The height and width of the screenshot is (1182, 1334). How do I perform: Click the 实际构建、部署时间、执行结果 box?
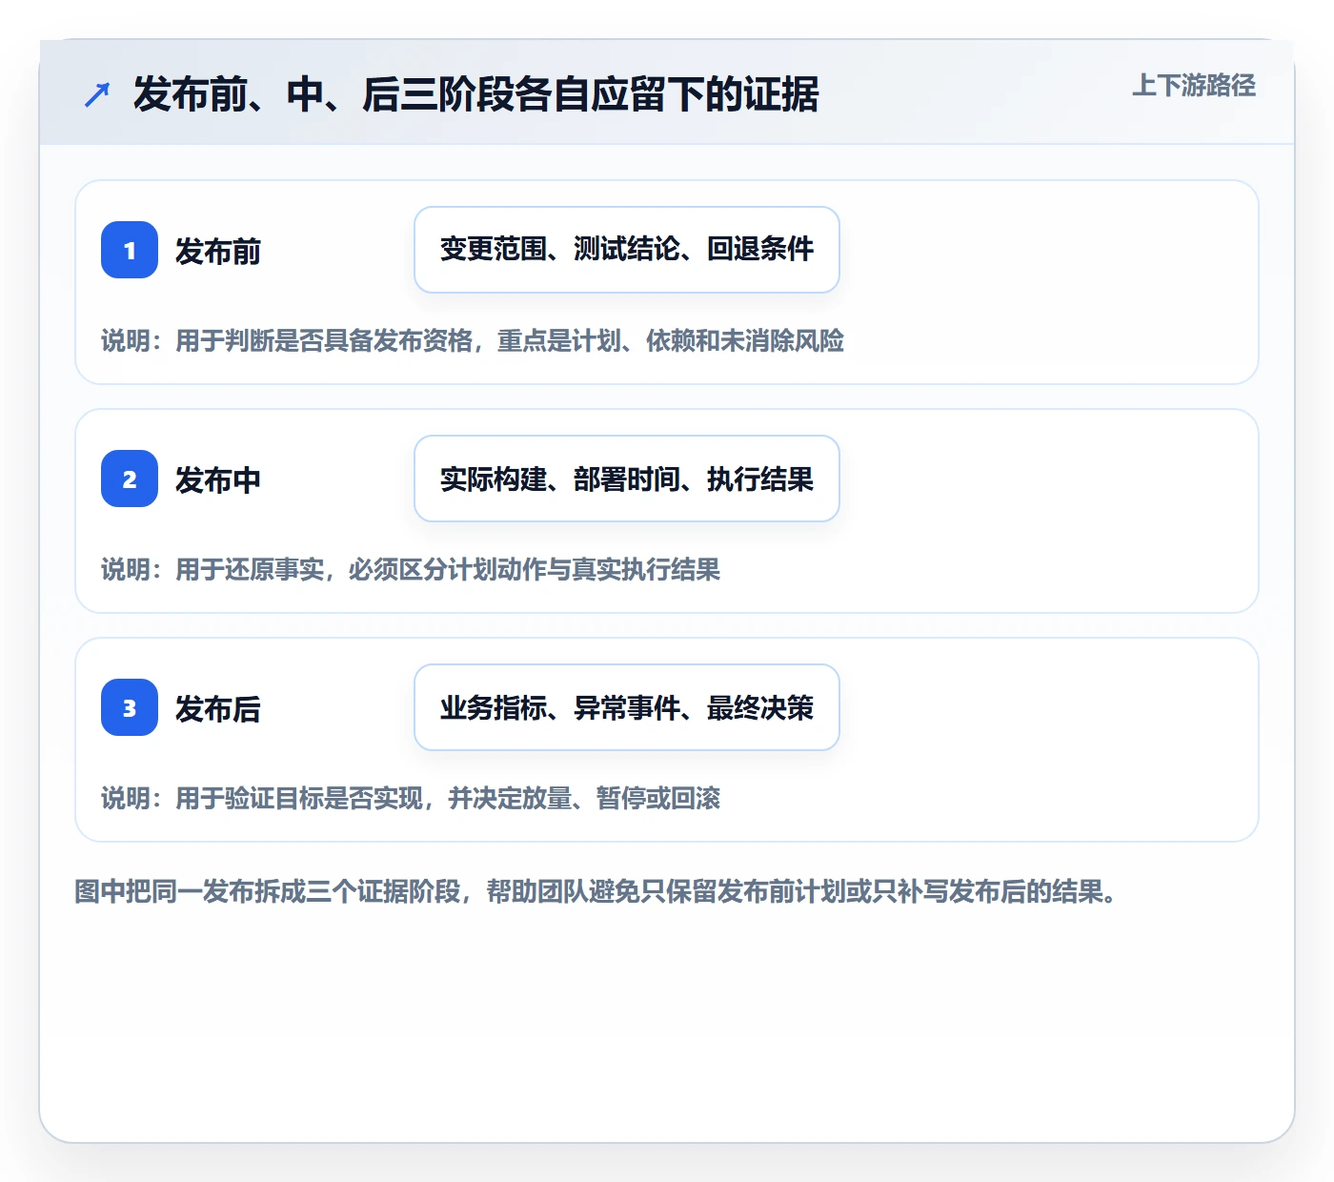click(627, 479)
